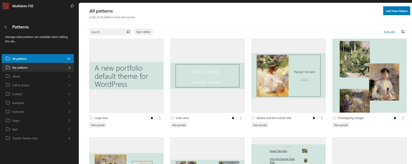
Task: Open actions menu for Overlapping images pattern
Action: click(x=403, y=118)
